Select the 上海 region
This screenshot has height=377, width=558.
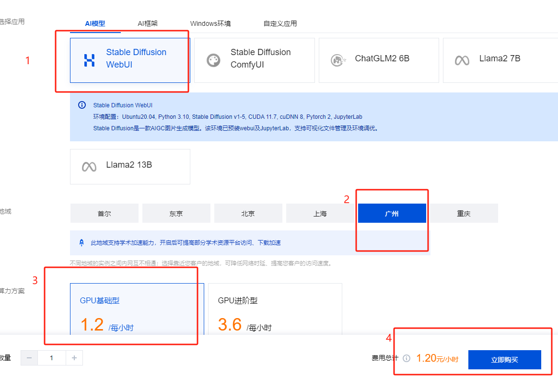point(320,213)
